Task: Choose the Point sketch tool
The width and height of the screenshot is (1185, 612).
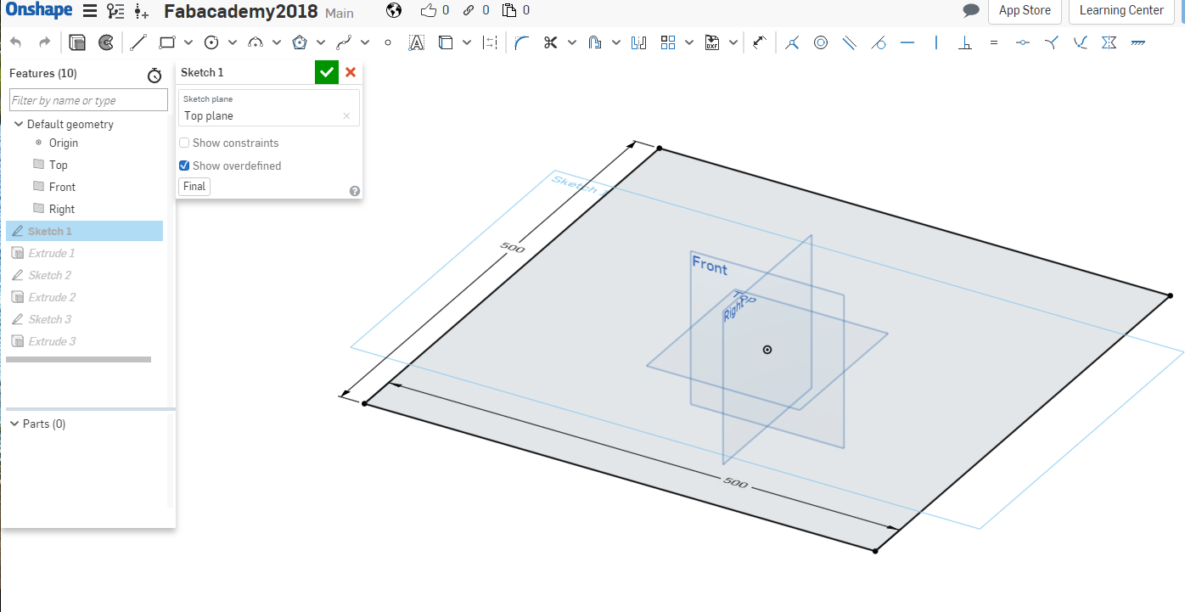Action: click(388, 42)
